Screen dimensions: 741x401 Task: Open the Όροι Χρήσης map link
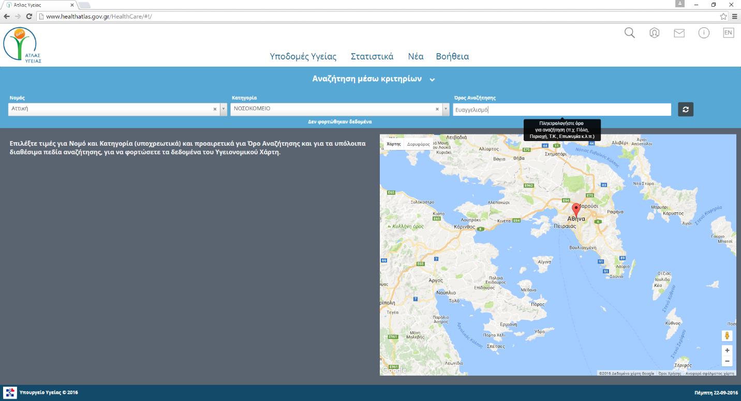click(670, 373)
